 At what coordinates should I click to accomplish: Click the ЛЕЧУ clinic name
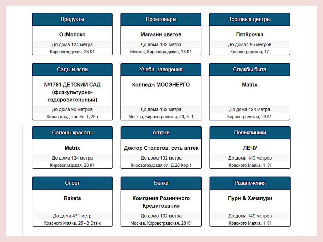tap(250, 148)
